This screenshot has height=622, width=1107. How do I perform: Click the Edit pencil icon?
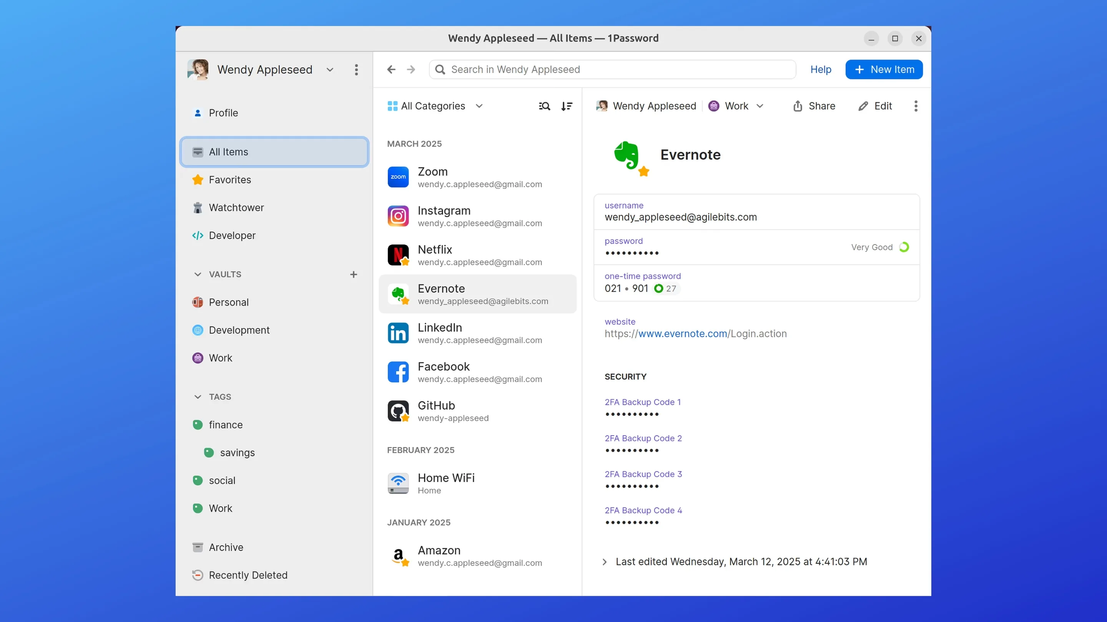click(864, 106)
